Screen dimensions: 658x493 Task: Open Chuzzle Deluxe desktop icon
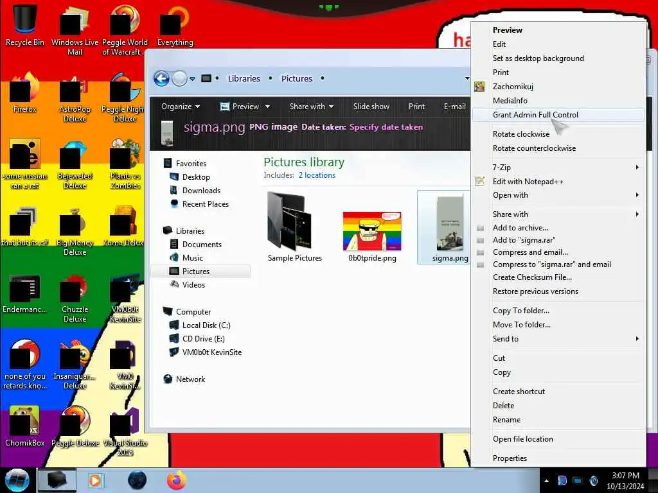click(75, 298)
